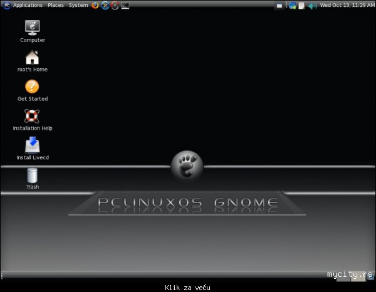Screen dimensions: 376x292
Task: Open the System menu
Action: (78, 5)
